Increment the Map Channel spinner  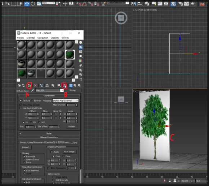click(76, 104)
